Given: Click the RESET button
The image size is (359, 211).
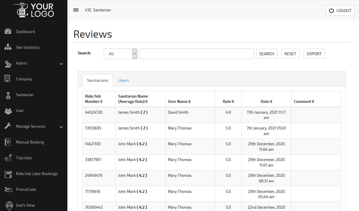Looking at the screenshot, I should point(290,54).
